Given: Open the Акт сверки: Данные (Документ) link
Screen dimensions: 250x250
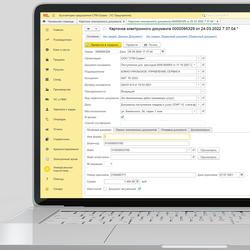Looking at the screenshot, I should pos(123,37).
